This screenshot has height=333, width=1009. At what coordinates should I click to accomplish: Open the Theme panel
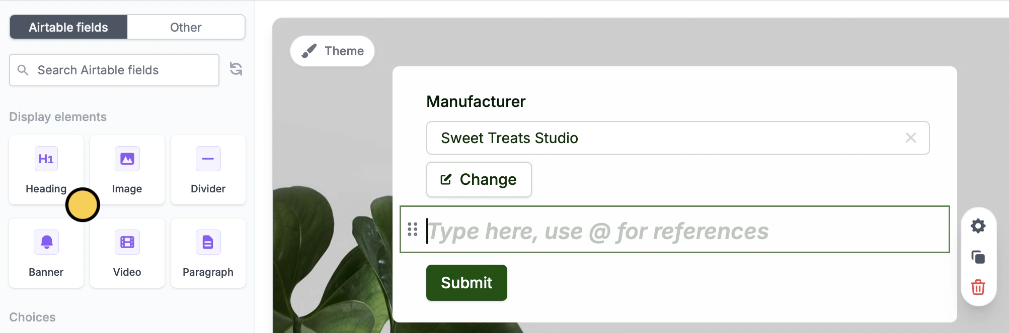tap(332, 51)
